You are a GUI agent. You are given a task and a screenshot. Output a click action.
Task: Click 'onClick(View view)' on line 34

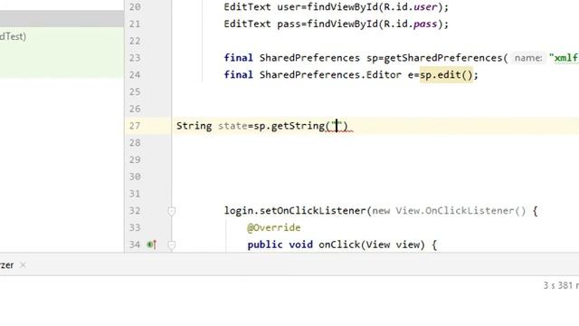[372, 244]
